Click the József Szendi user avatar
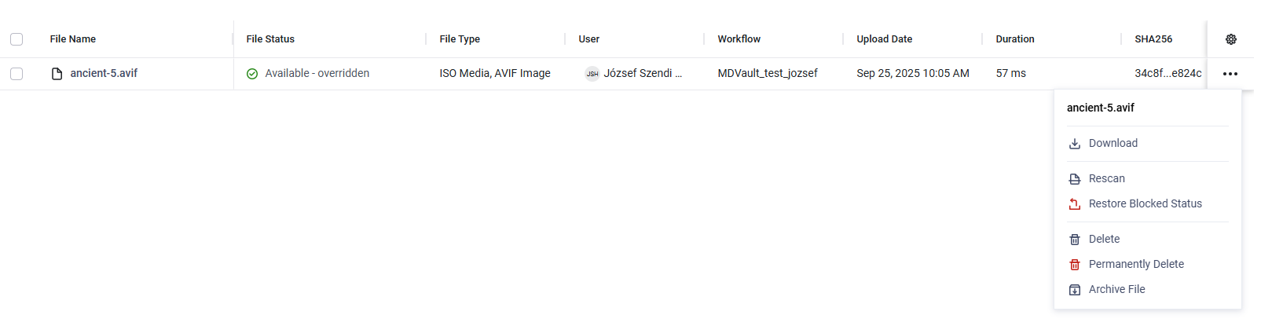 click(x=592, y=74)
